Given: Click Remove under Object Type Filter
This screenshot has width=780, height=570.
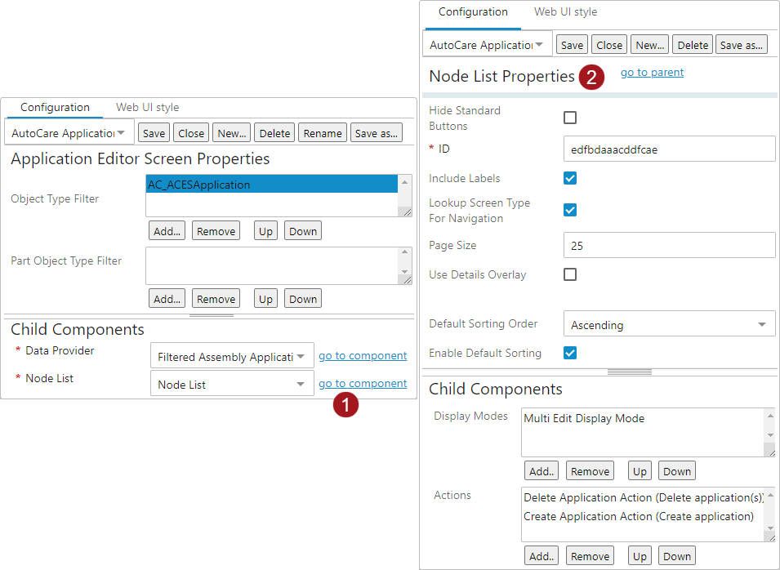Looking at the screenshot, I should pos(216,231).
